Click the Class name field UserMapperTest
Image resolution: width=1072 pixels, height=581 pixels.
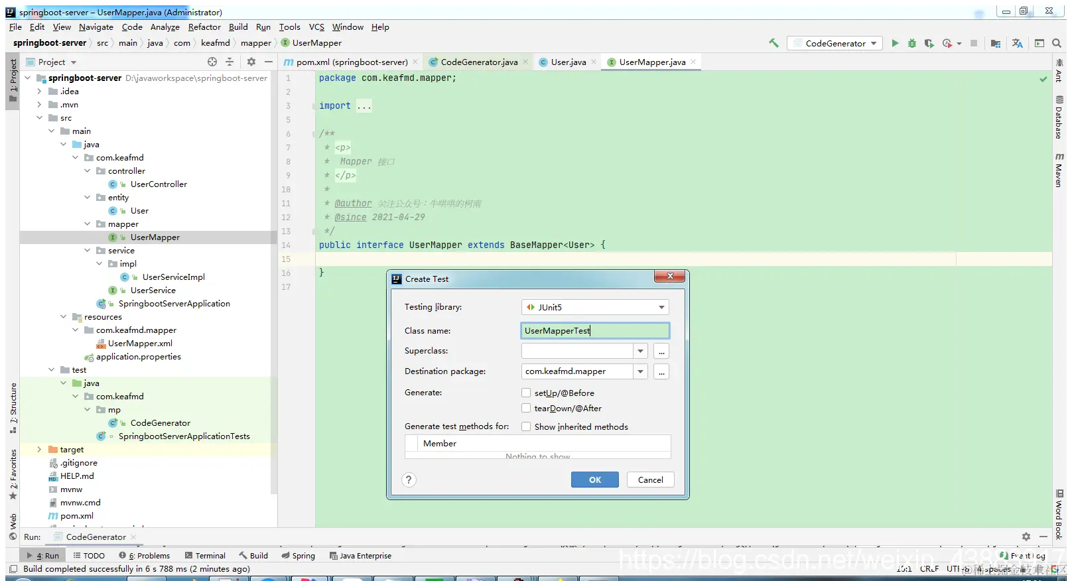point(595,330)
